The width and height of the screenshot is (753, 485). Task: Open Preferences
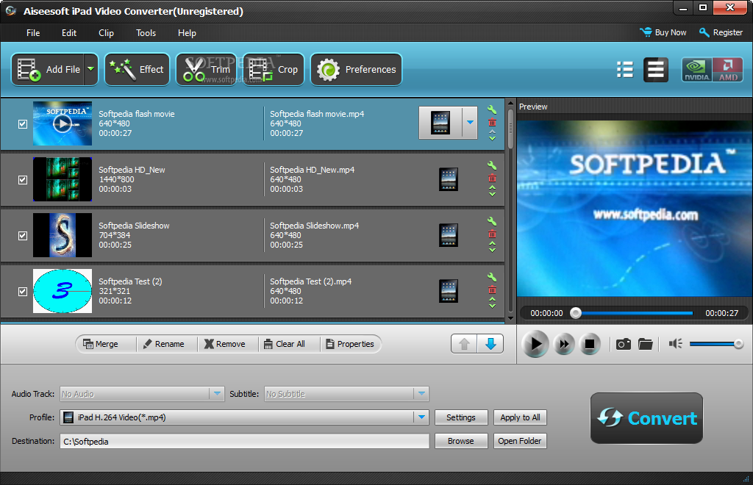coord(356,70)
